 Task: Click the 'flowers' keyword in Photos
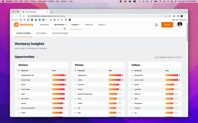point(80,89)
